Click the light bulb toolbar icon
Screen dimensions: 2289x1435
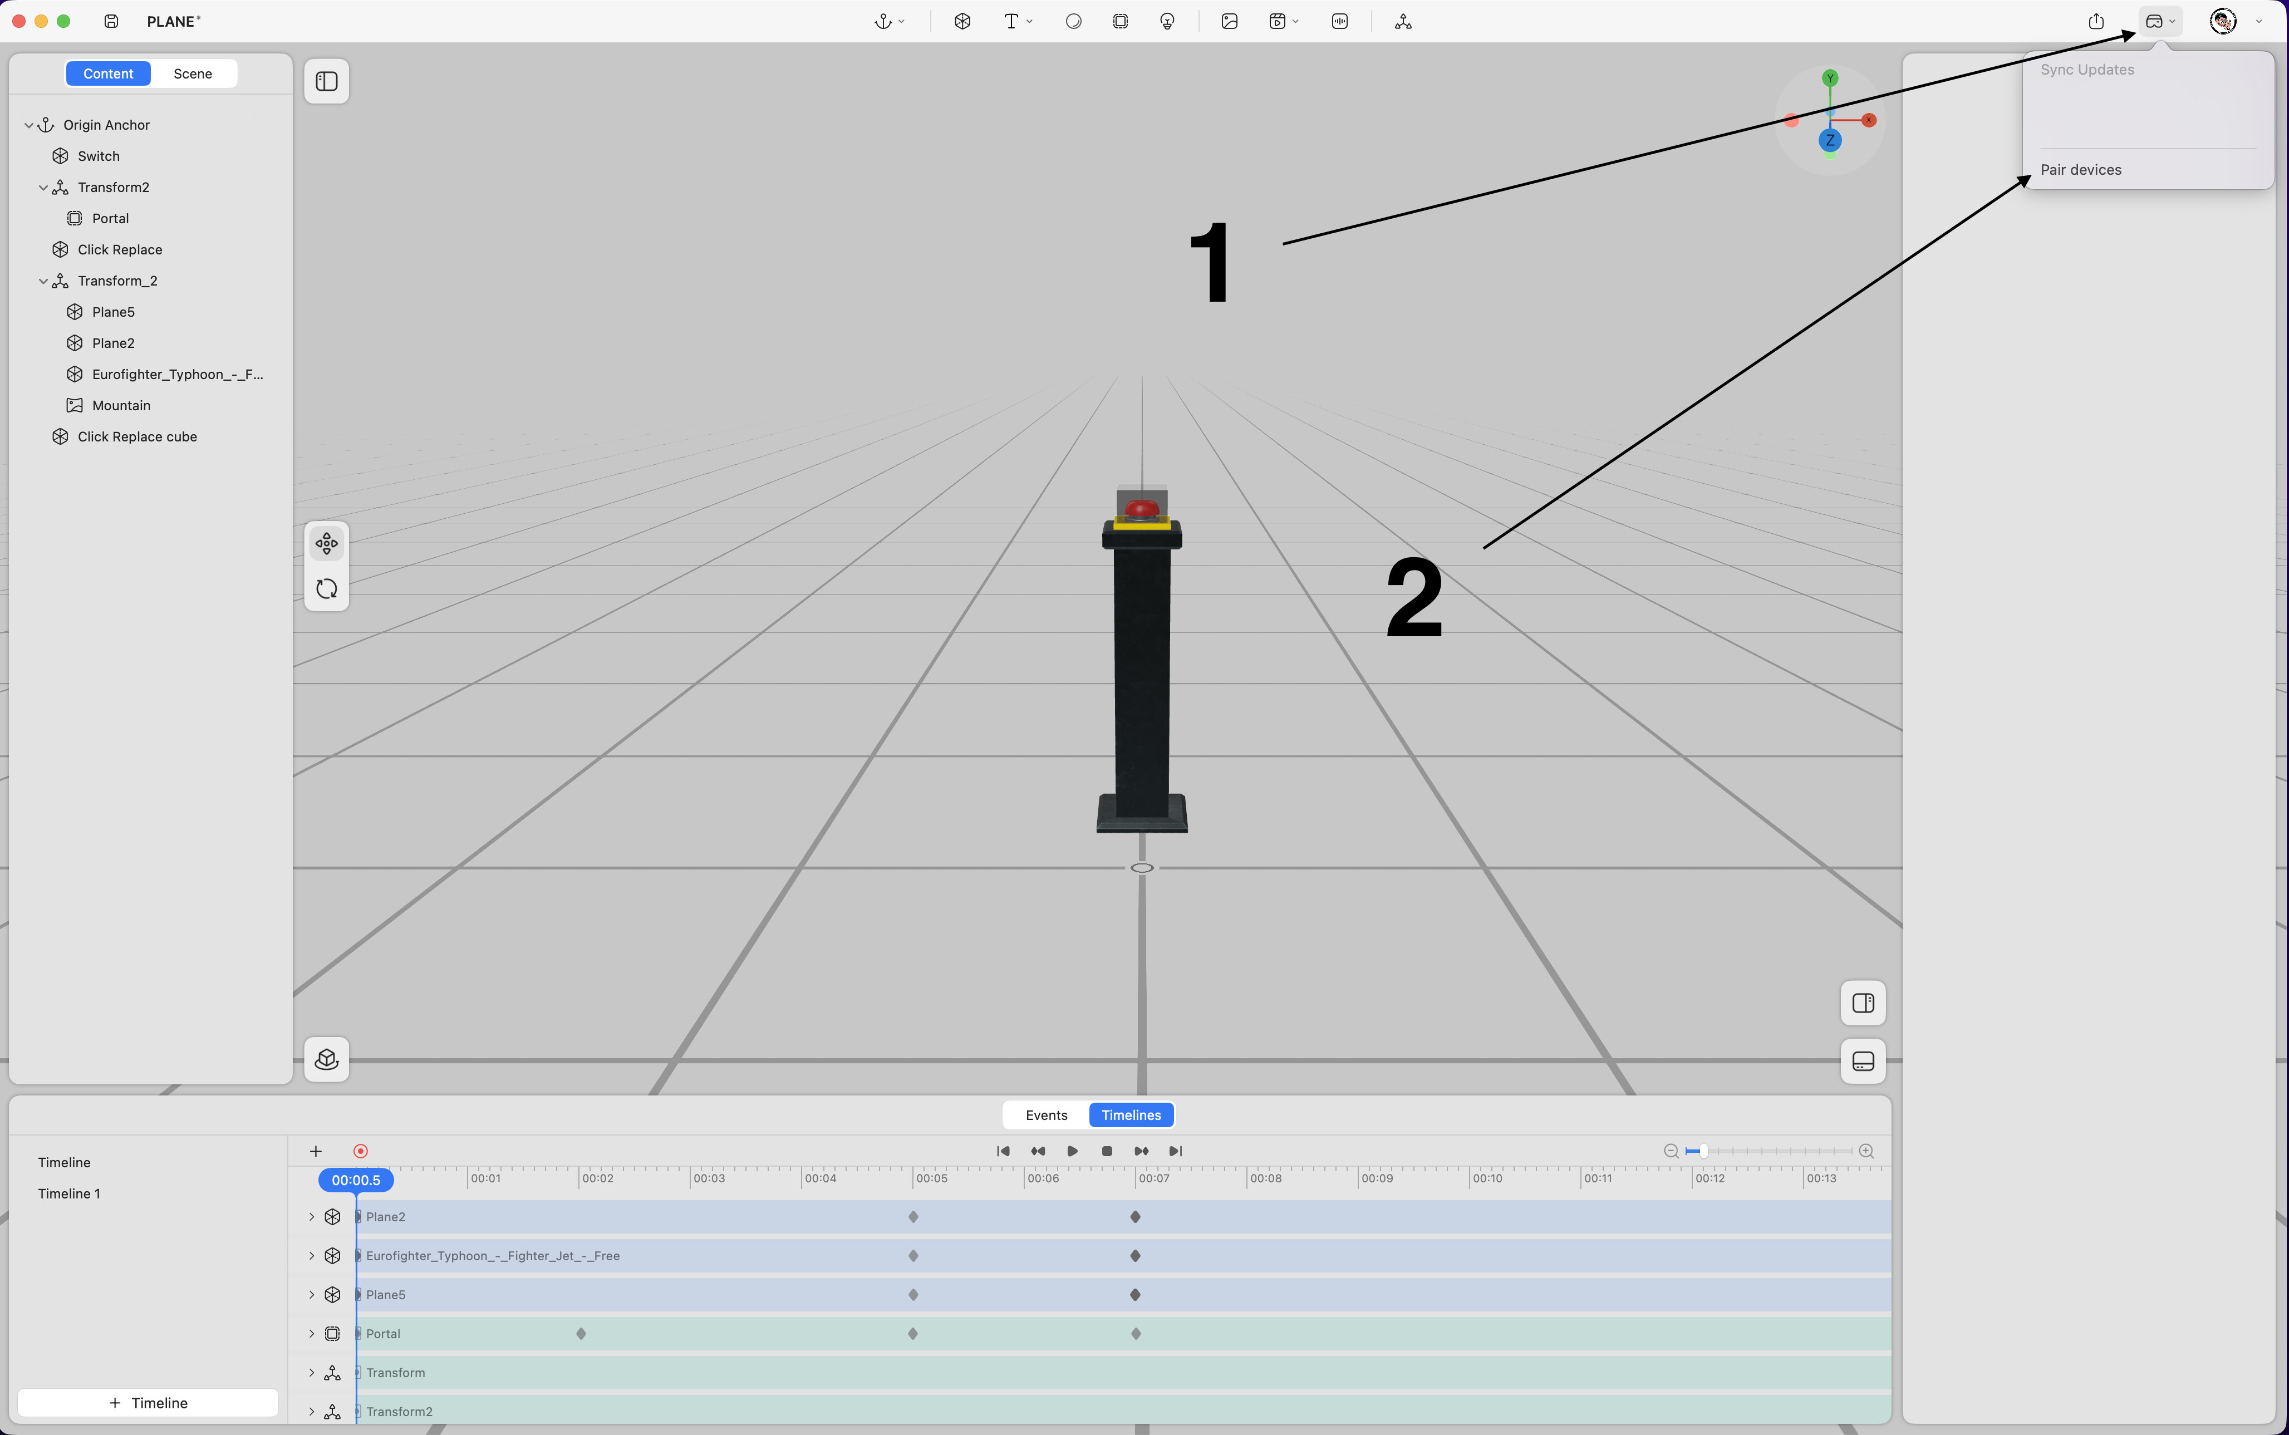point(1167,21)
